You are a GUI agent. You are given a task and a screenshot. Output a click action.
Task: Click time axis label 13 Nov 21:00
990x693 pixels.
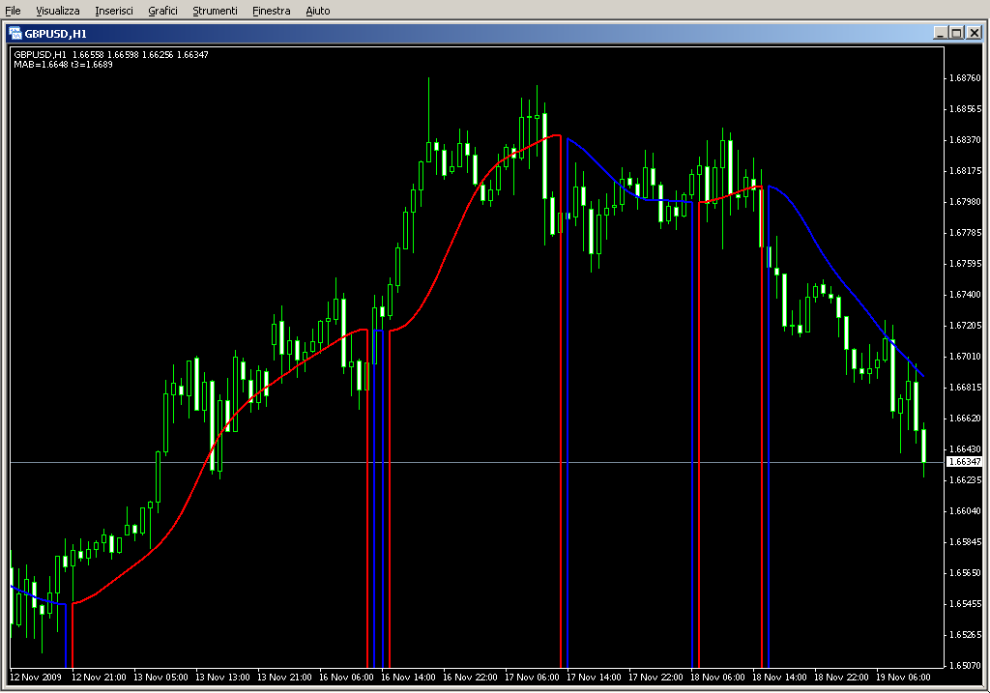(285, 678)
